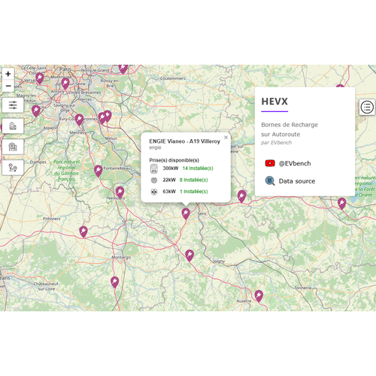The height and width of the screenshot is (376, 376).
Task: Click the YouTube logo icon
Action: coord(270,163)
